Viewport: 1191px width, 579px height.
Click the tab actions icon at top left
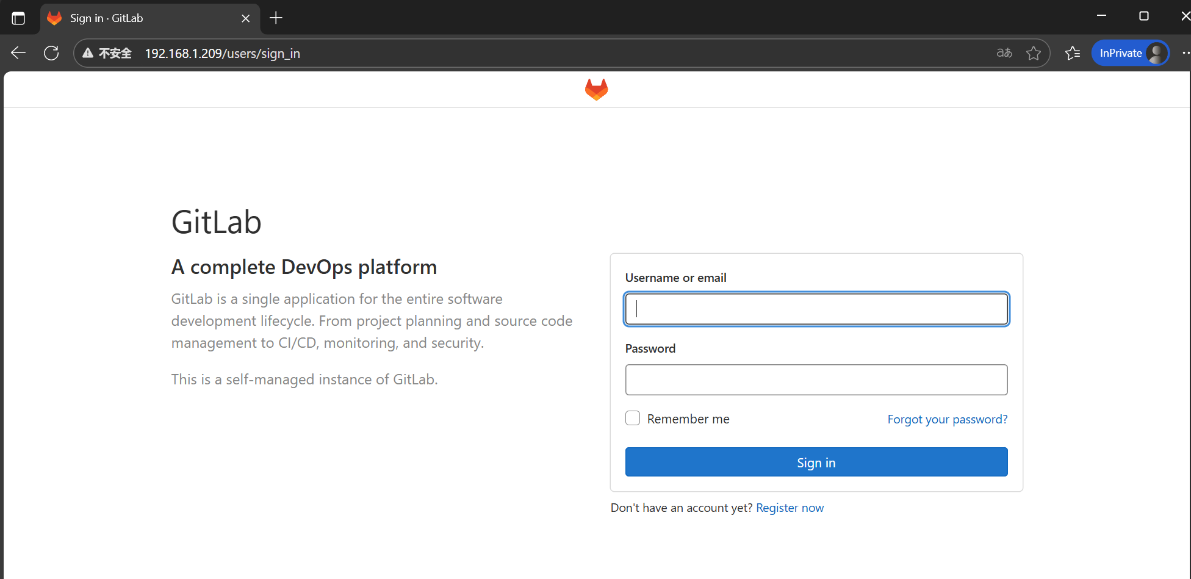[x=18, y=18]
